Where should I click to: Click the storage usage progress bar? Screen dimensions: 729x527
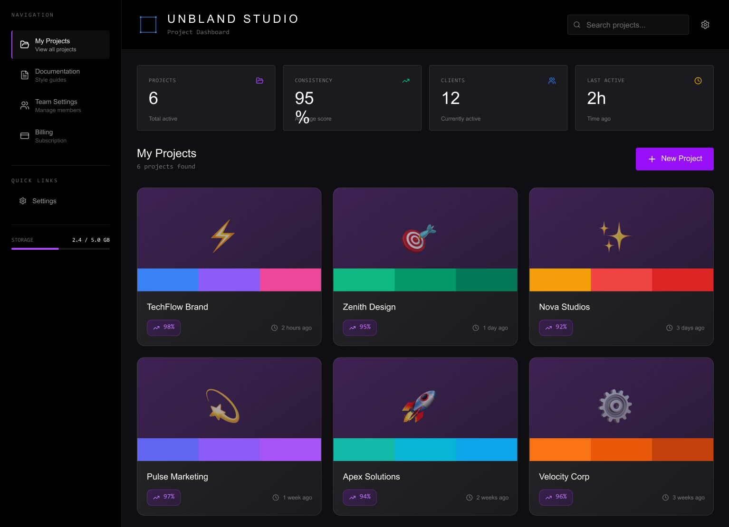click(x=61, y=249)
